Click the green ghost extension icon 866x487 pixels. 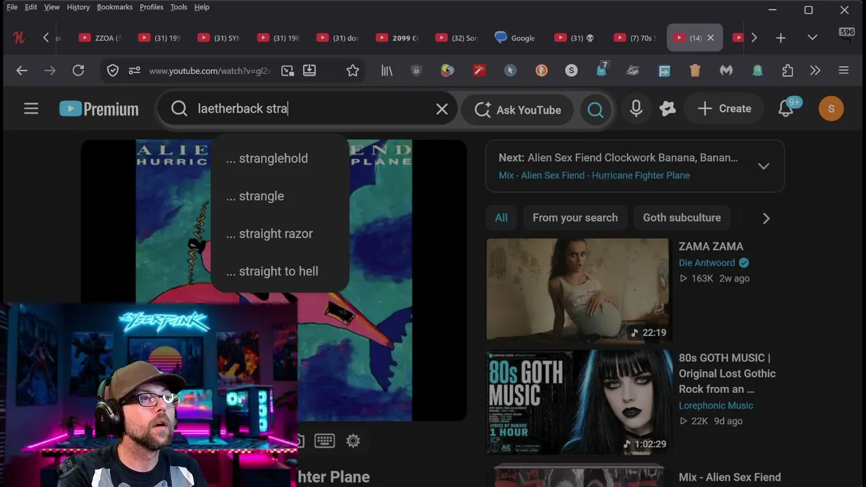point(758,70)
